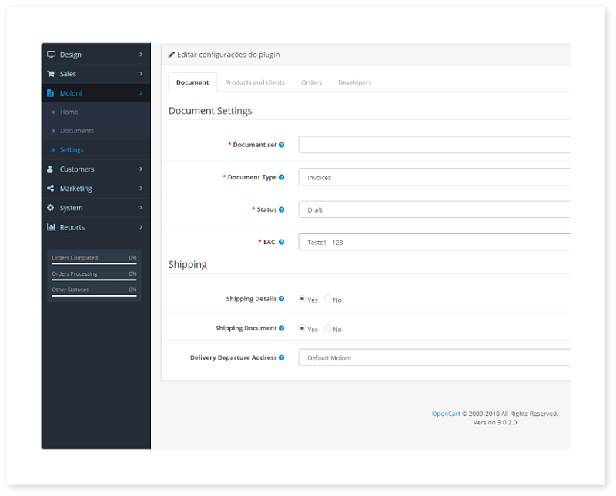Open the Sales menu item
Screen dimensions: 616x496
[x=95, y=73]
